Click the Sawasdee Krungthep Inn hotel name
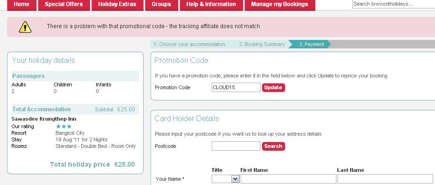The height and width of the screenshot is (185, 435). [44, 119]
